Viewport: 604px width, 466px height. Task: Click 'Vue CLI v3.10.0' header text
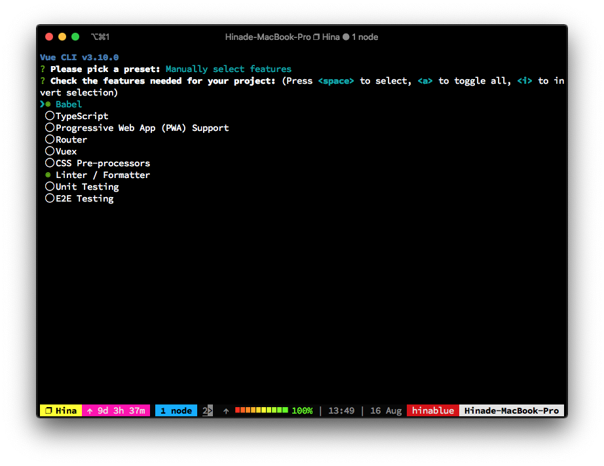(x=79, y=58)
